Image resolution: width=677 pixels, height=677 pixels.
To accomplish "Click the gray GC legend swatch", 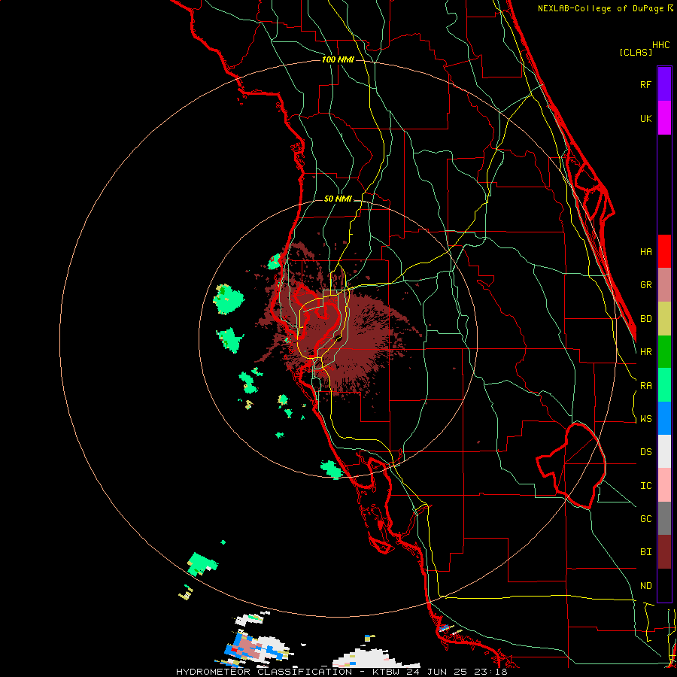I will coord(664,518).
